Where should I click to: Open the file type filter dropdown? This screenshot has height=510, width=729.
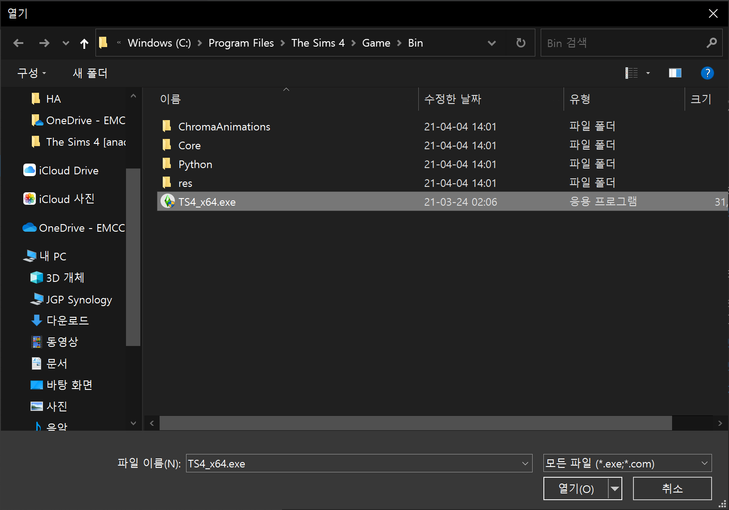627,463
